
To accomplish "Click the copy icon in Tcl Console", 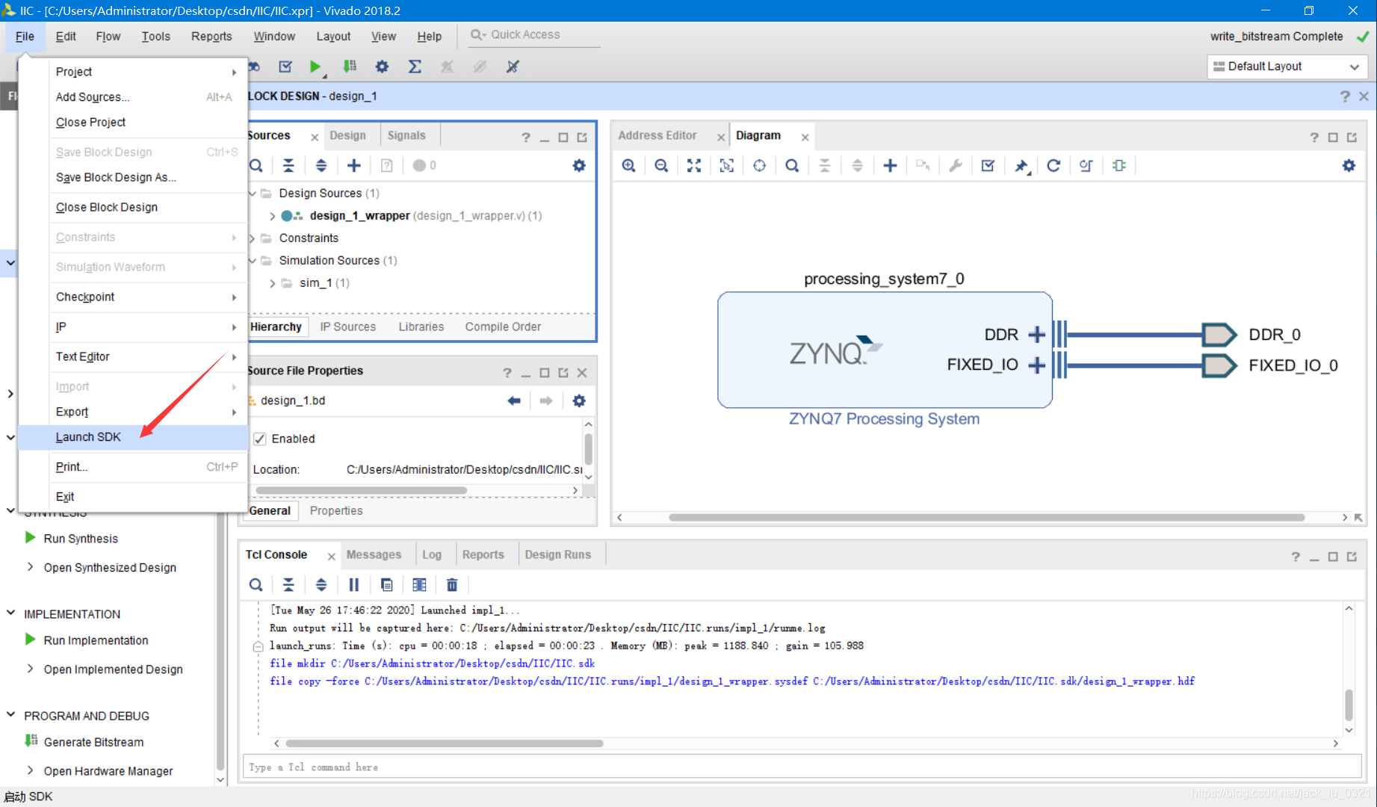I will pyautogui.click(x=386, y=585).
